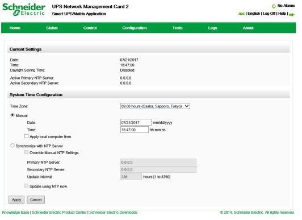Open the Help link

click(282, 14)
